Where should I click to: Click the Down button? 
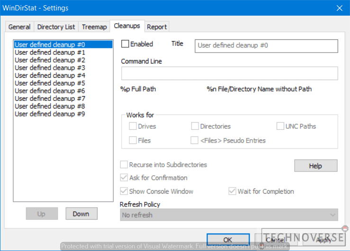pos(81,214)
